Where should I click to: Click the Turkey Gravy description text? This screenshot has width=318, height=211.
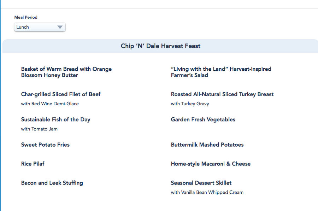(x=190, y=104)
